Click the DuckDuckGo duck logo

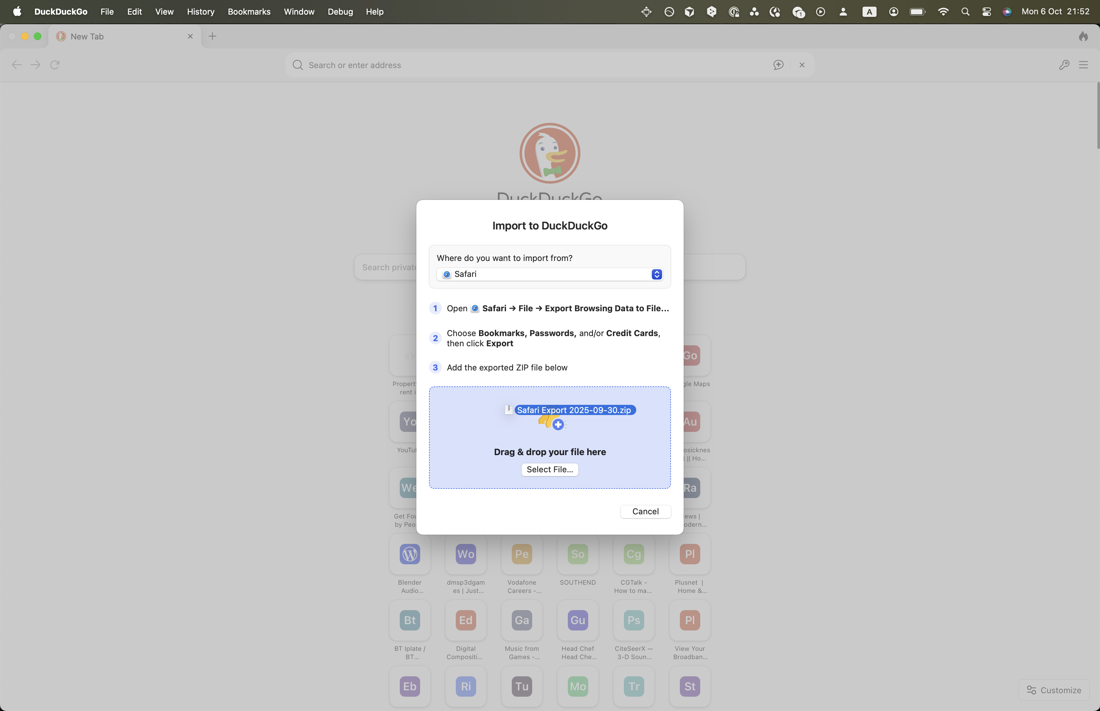550,153
